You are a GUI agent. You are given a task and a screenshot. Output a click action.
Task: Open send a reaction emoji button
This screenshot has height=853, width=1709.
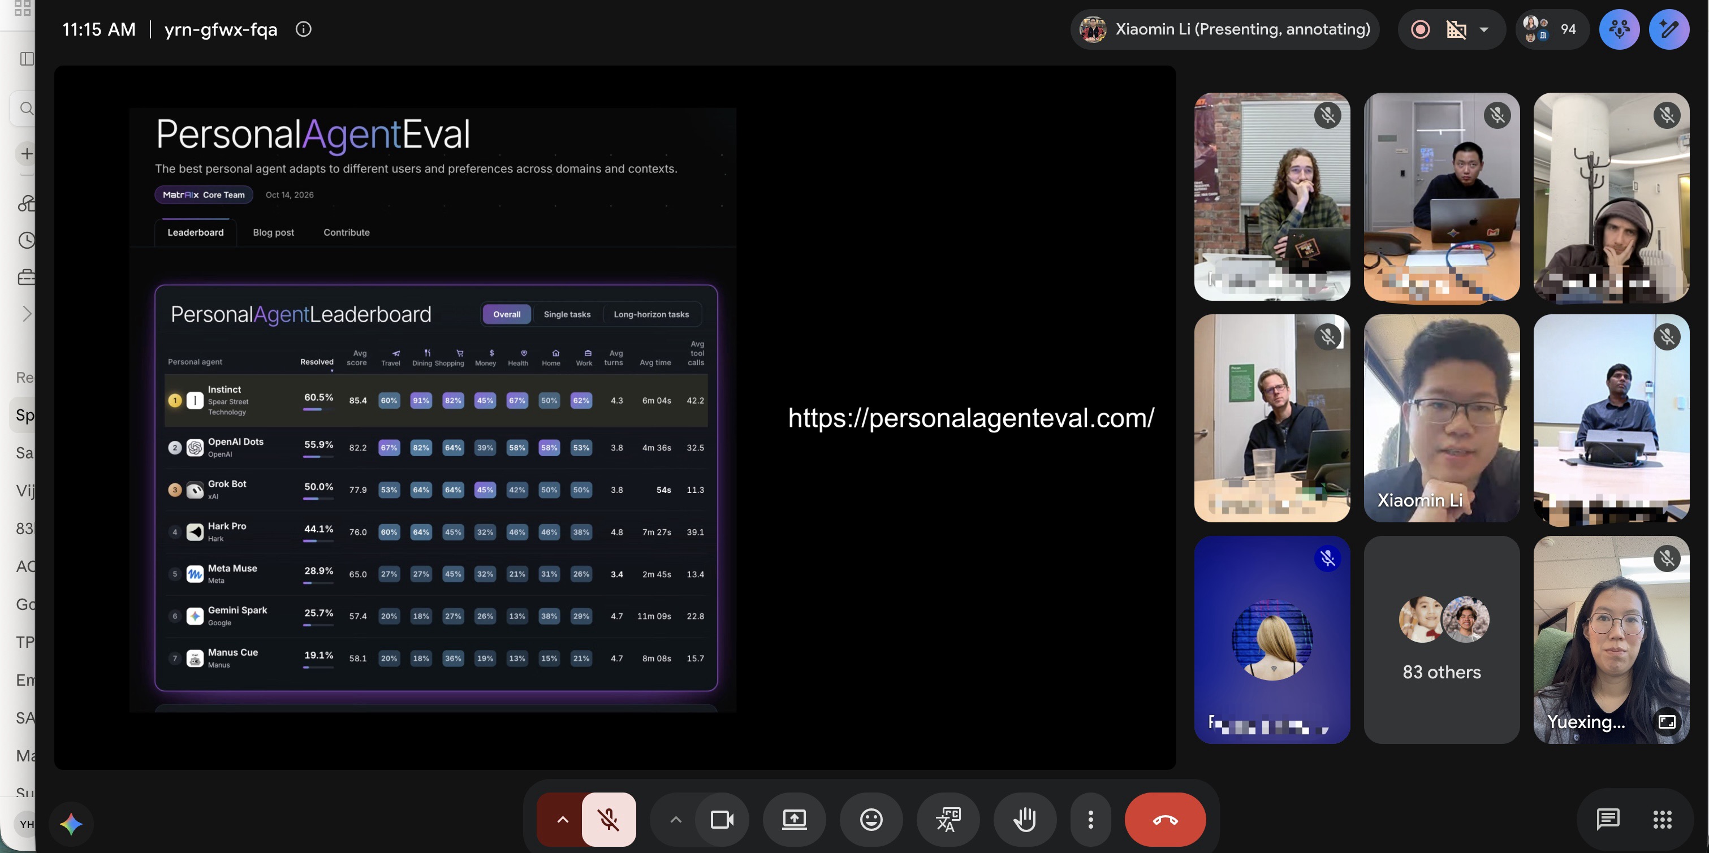(871, 820)
